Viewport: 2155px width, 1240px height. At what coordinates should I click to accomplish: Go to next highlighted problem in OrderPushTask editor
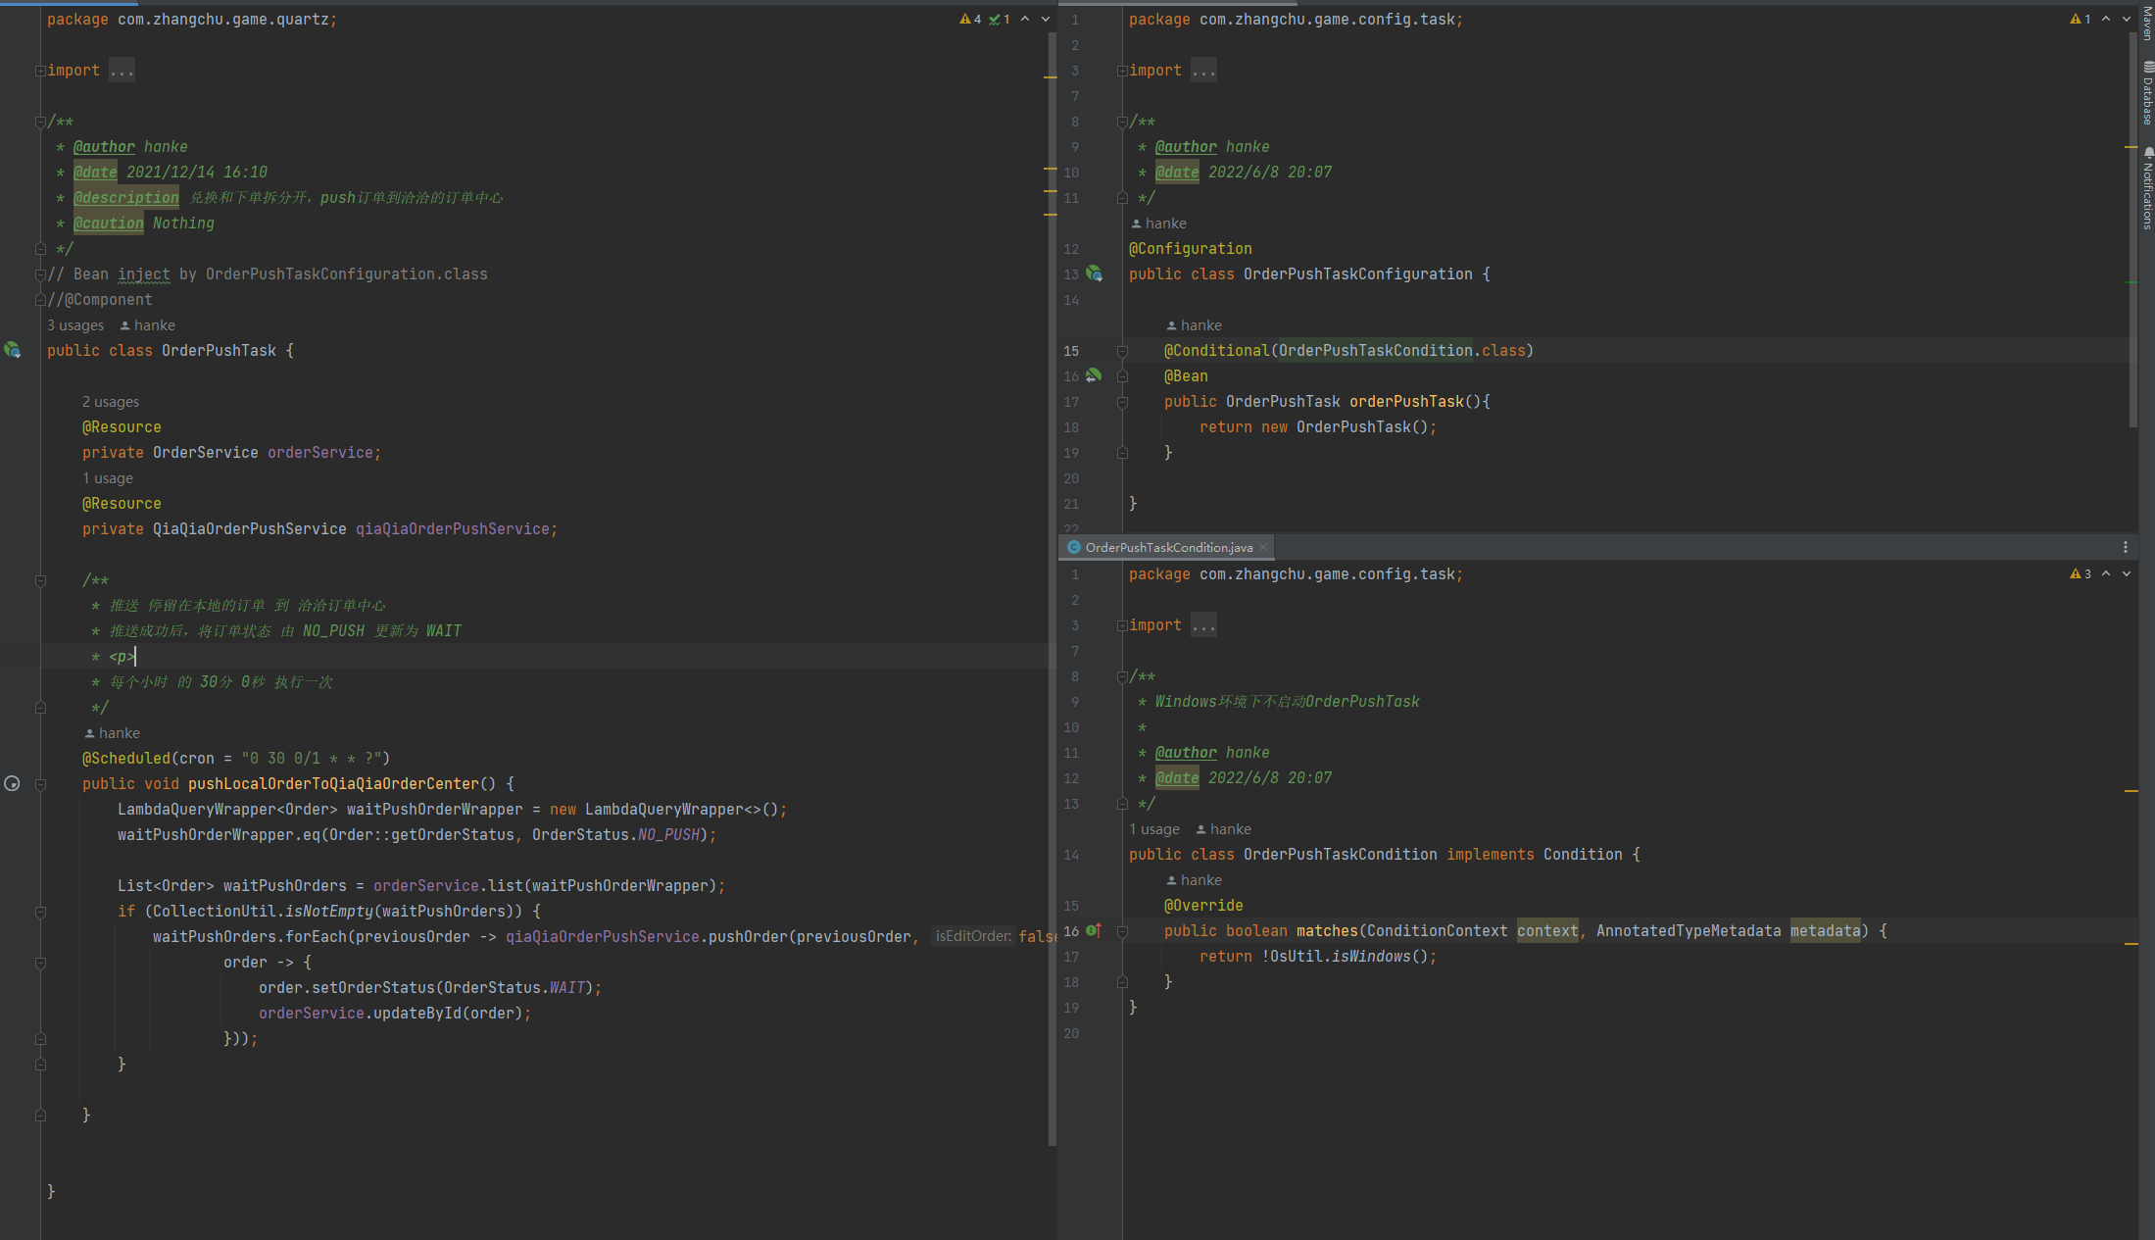1045,19
